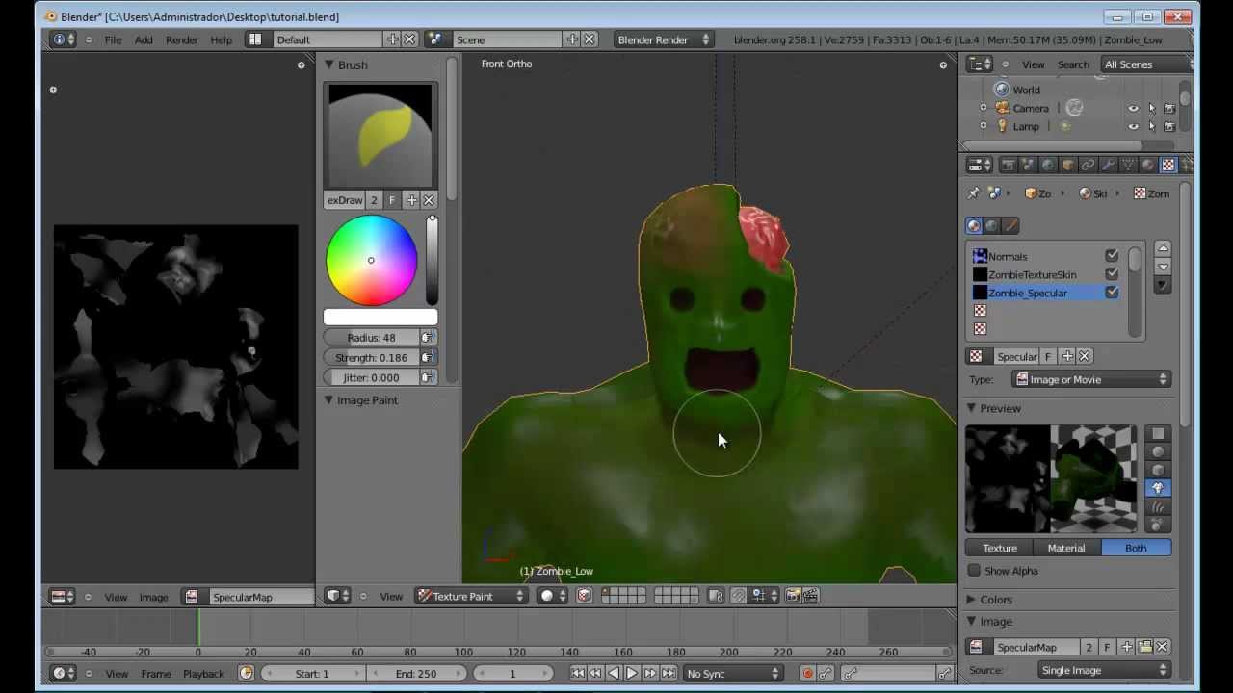The width and height of the screenshot is (1233, 693).
Task: Show Material only in preview
Action: 1066,548
